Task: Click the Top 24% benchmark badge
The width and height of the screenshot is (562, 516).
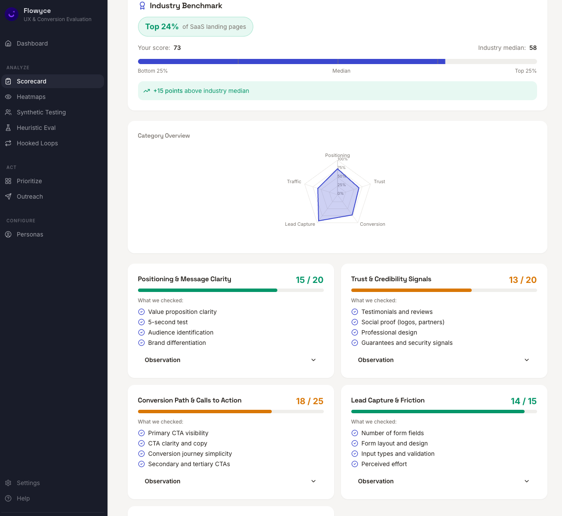Action: point(196,27)
